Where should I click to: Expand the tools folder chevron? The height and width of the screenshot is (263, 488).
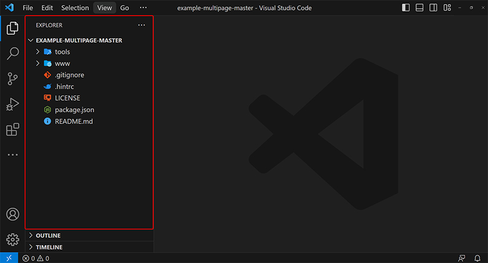[x=38, y=52]
